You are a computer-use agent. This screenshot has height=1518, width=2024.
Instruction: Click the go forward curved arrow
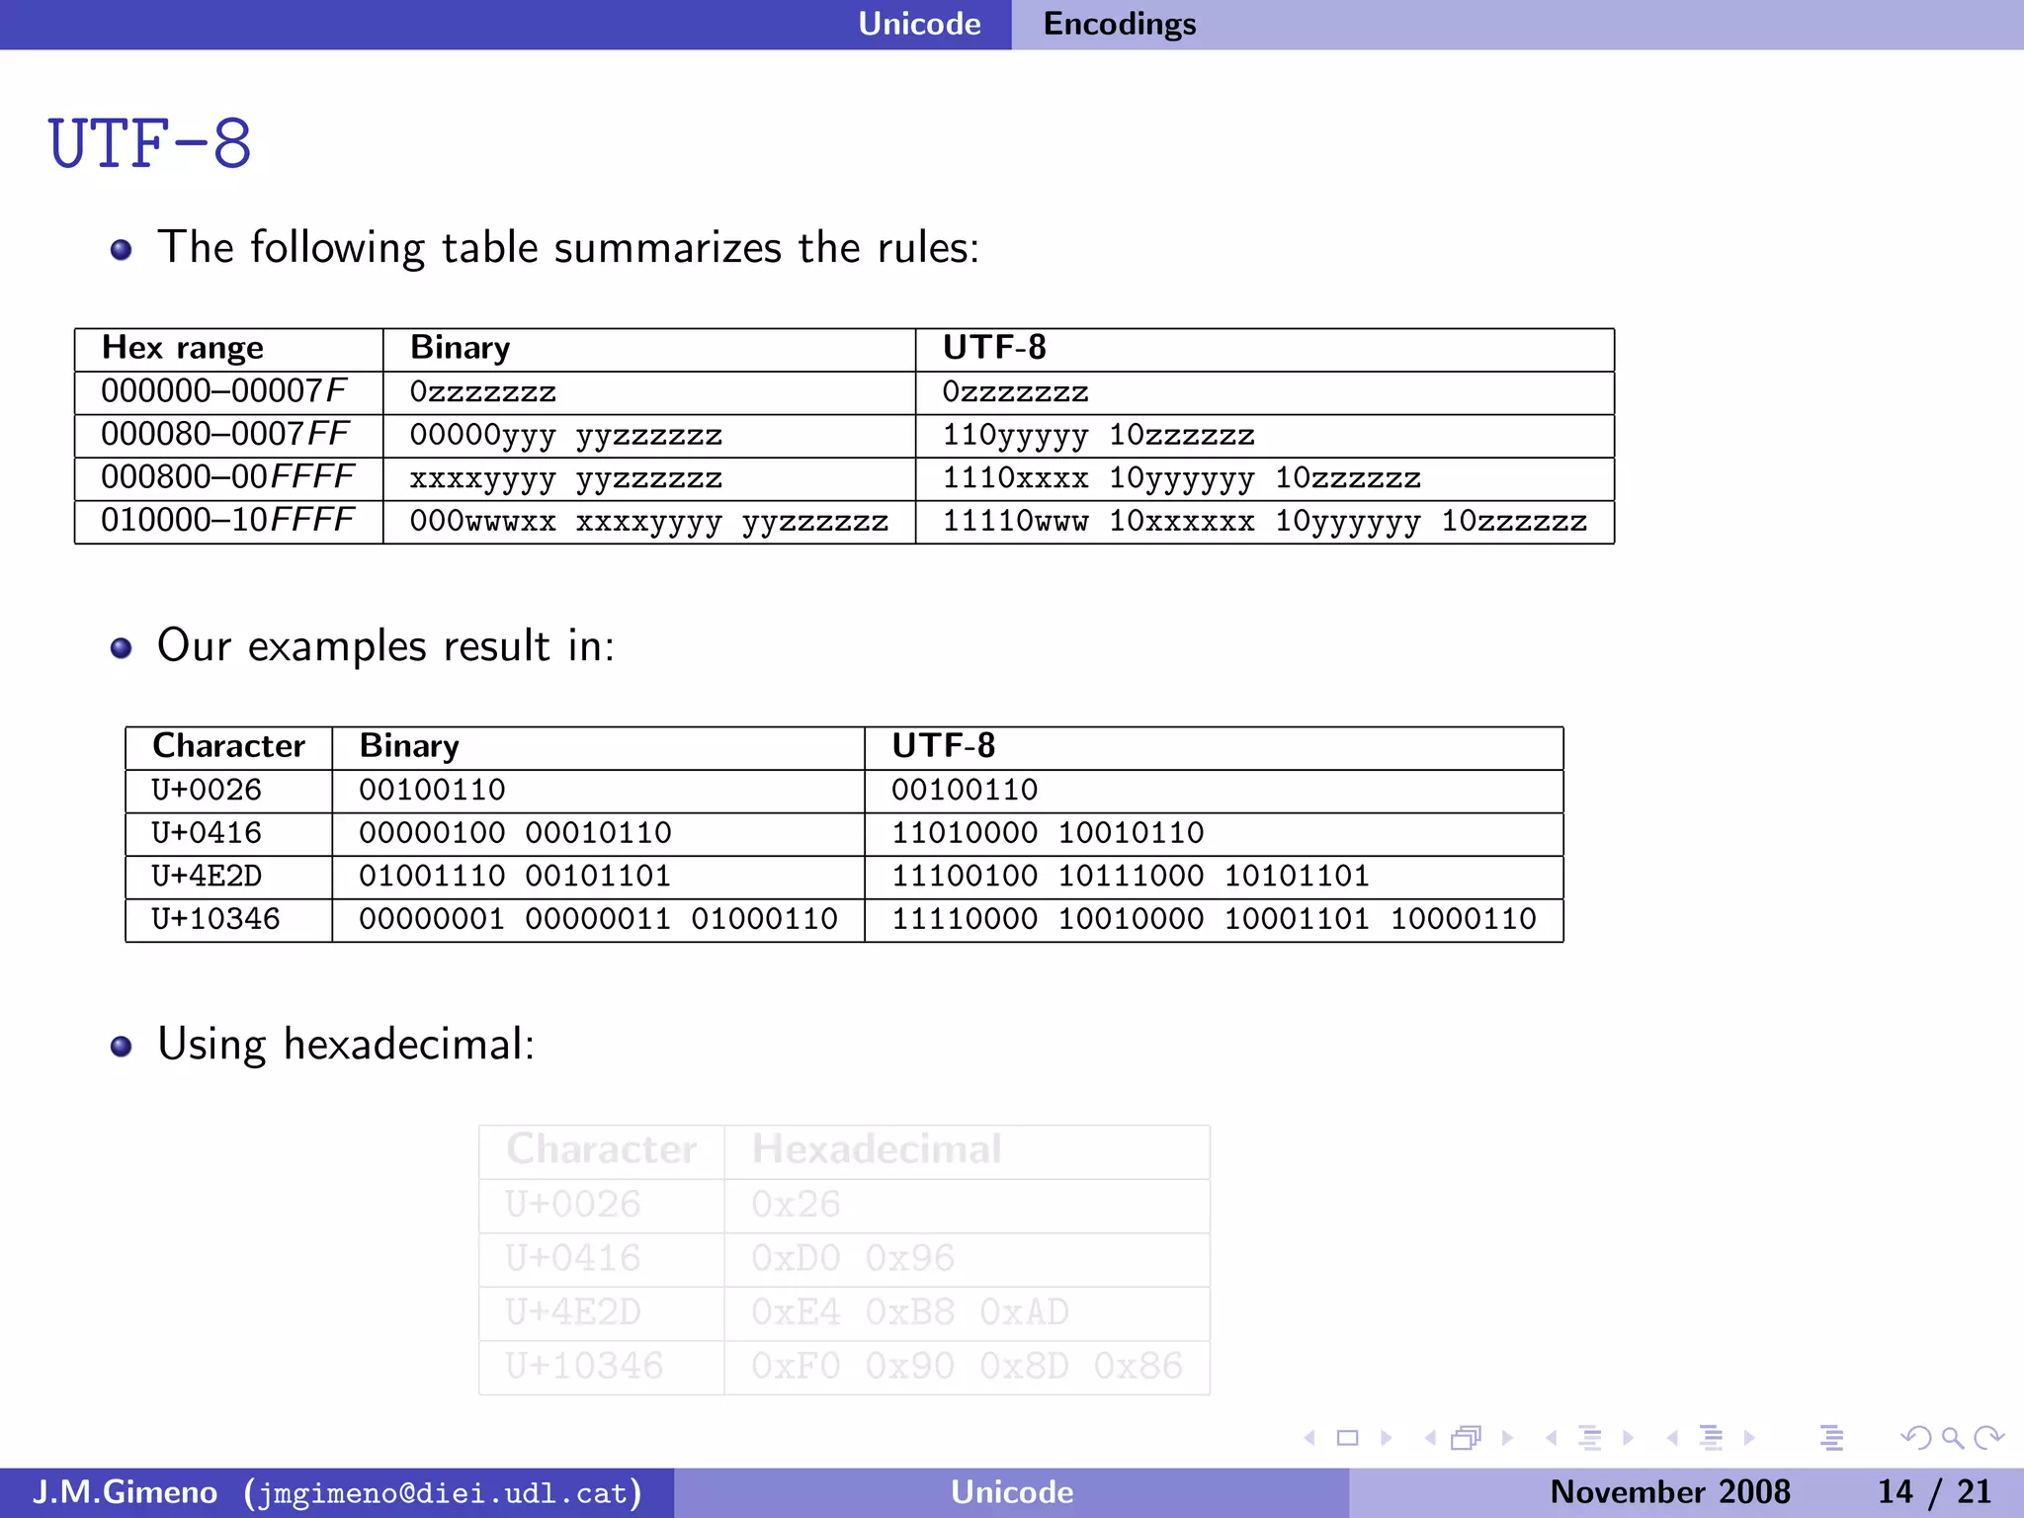point(1988,1438)
